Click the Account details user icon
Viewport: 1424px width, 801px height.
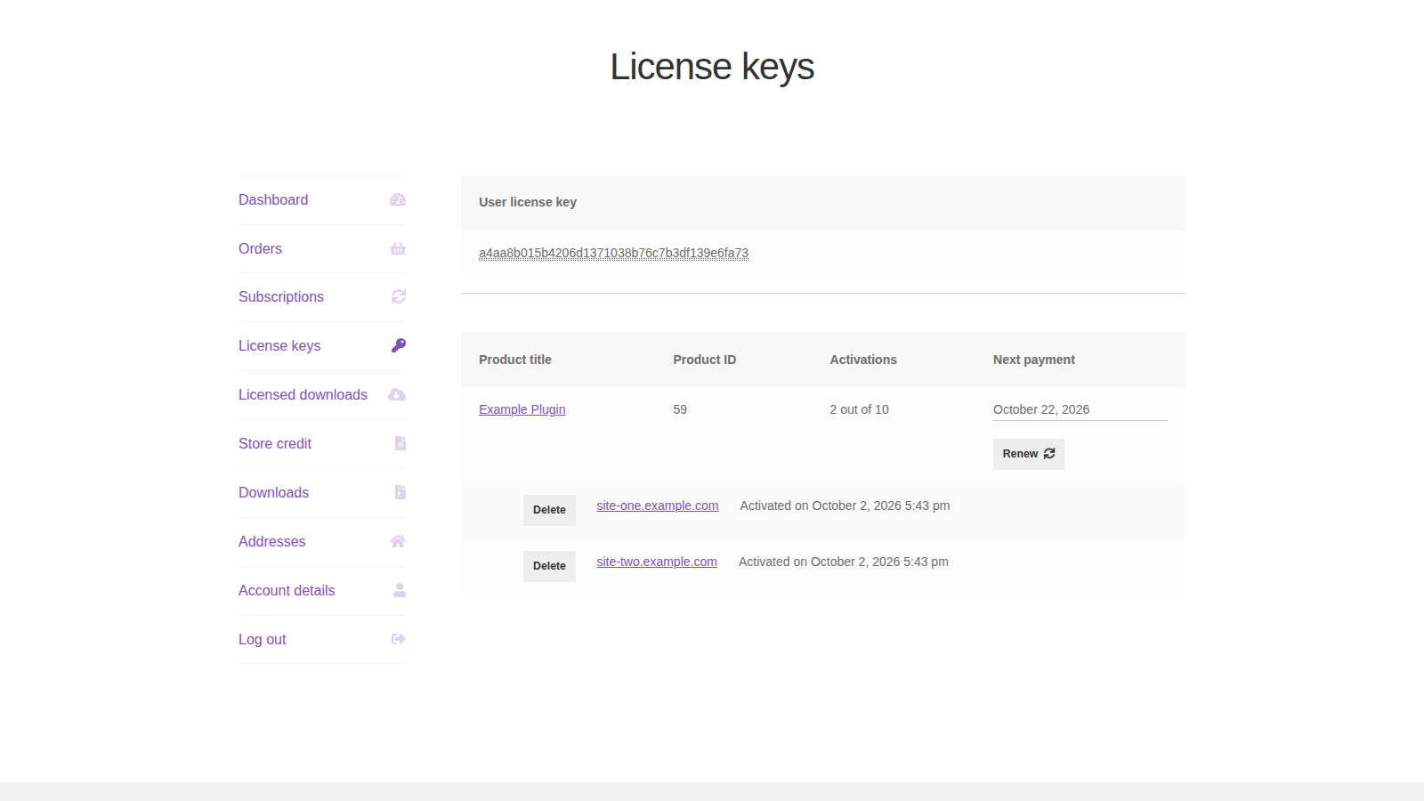[x=400, y=590]
